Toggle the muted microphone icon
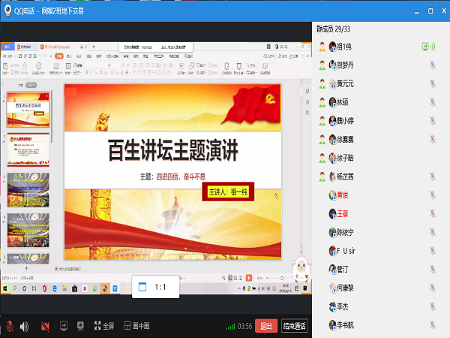This screenshot has width=450, height=338. (x=10, y=326)
